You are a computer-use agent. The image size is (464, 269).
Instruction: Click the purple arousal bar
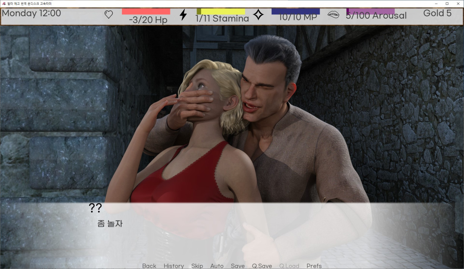click(370, 12)
